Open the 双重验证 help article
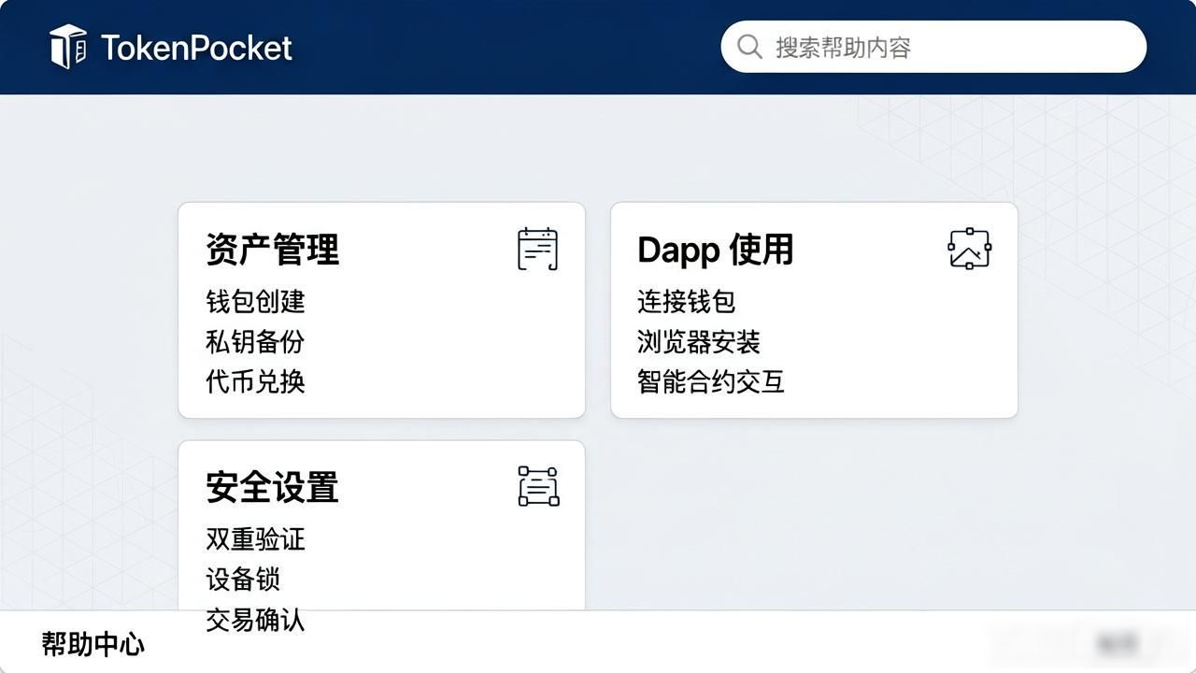The image size is (1196, 673). (x=255, y=539)
